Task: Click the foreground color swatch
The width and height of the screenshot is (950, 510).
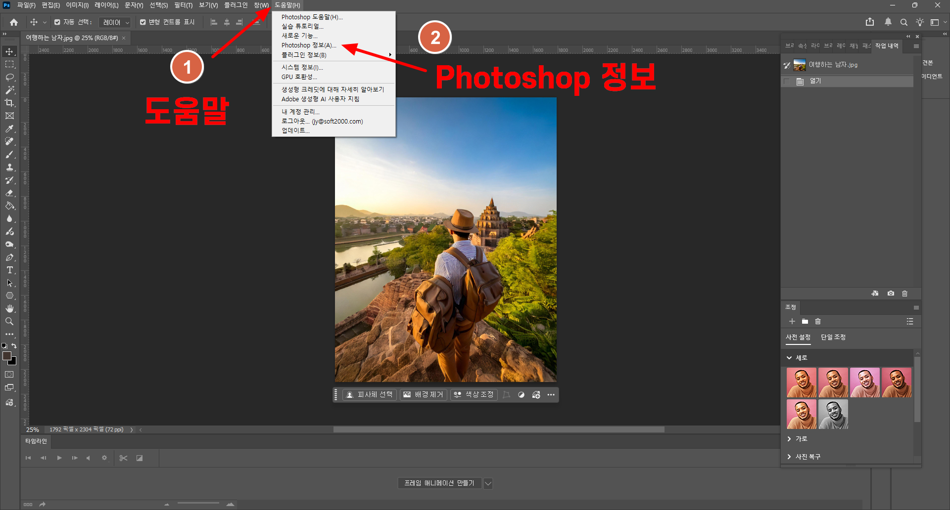Action: (x=7, y=356)
